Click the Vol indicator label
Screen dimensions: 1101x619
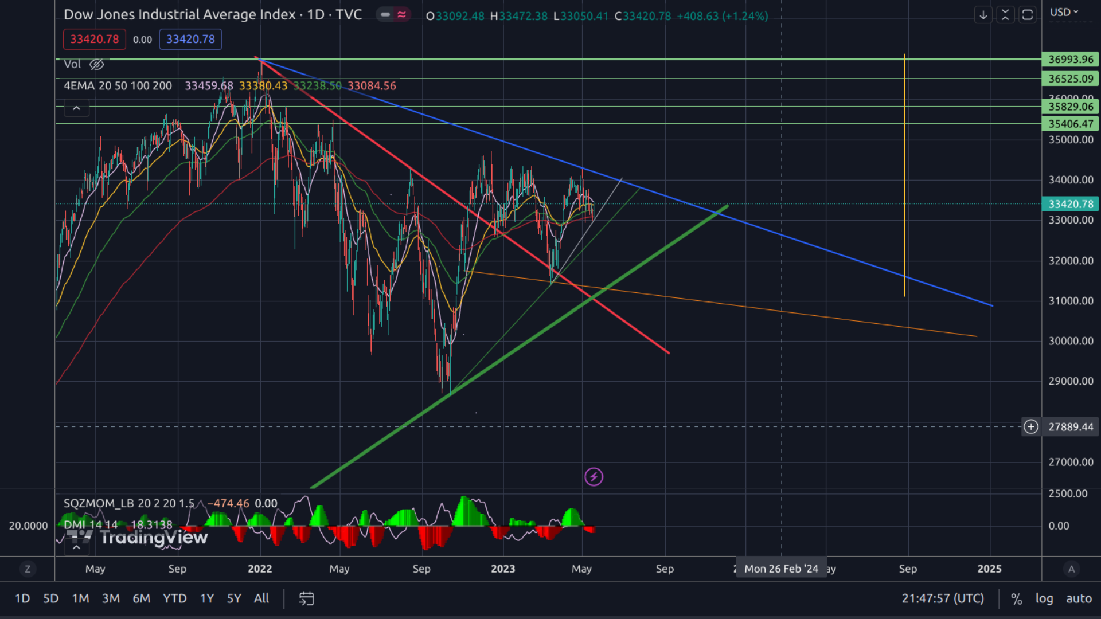coord(72,64)
